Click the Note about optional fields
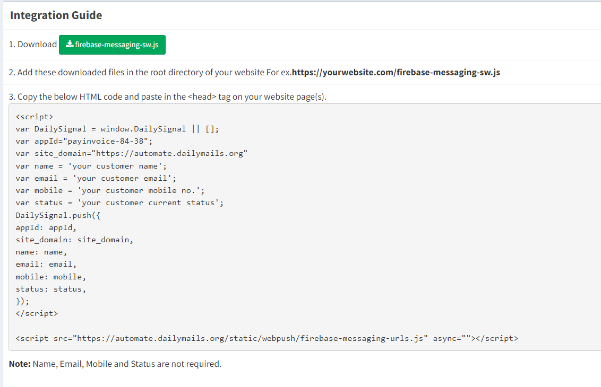Viewport: 601px width, 387px height. click(x=115, y=364)
